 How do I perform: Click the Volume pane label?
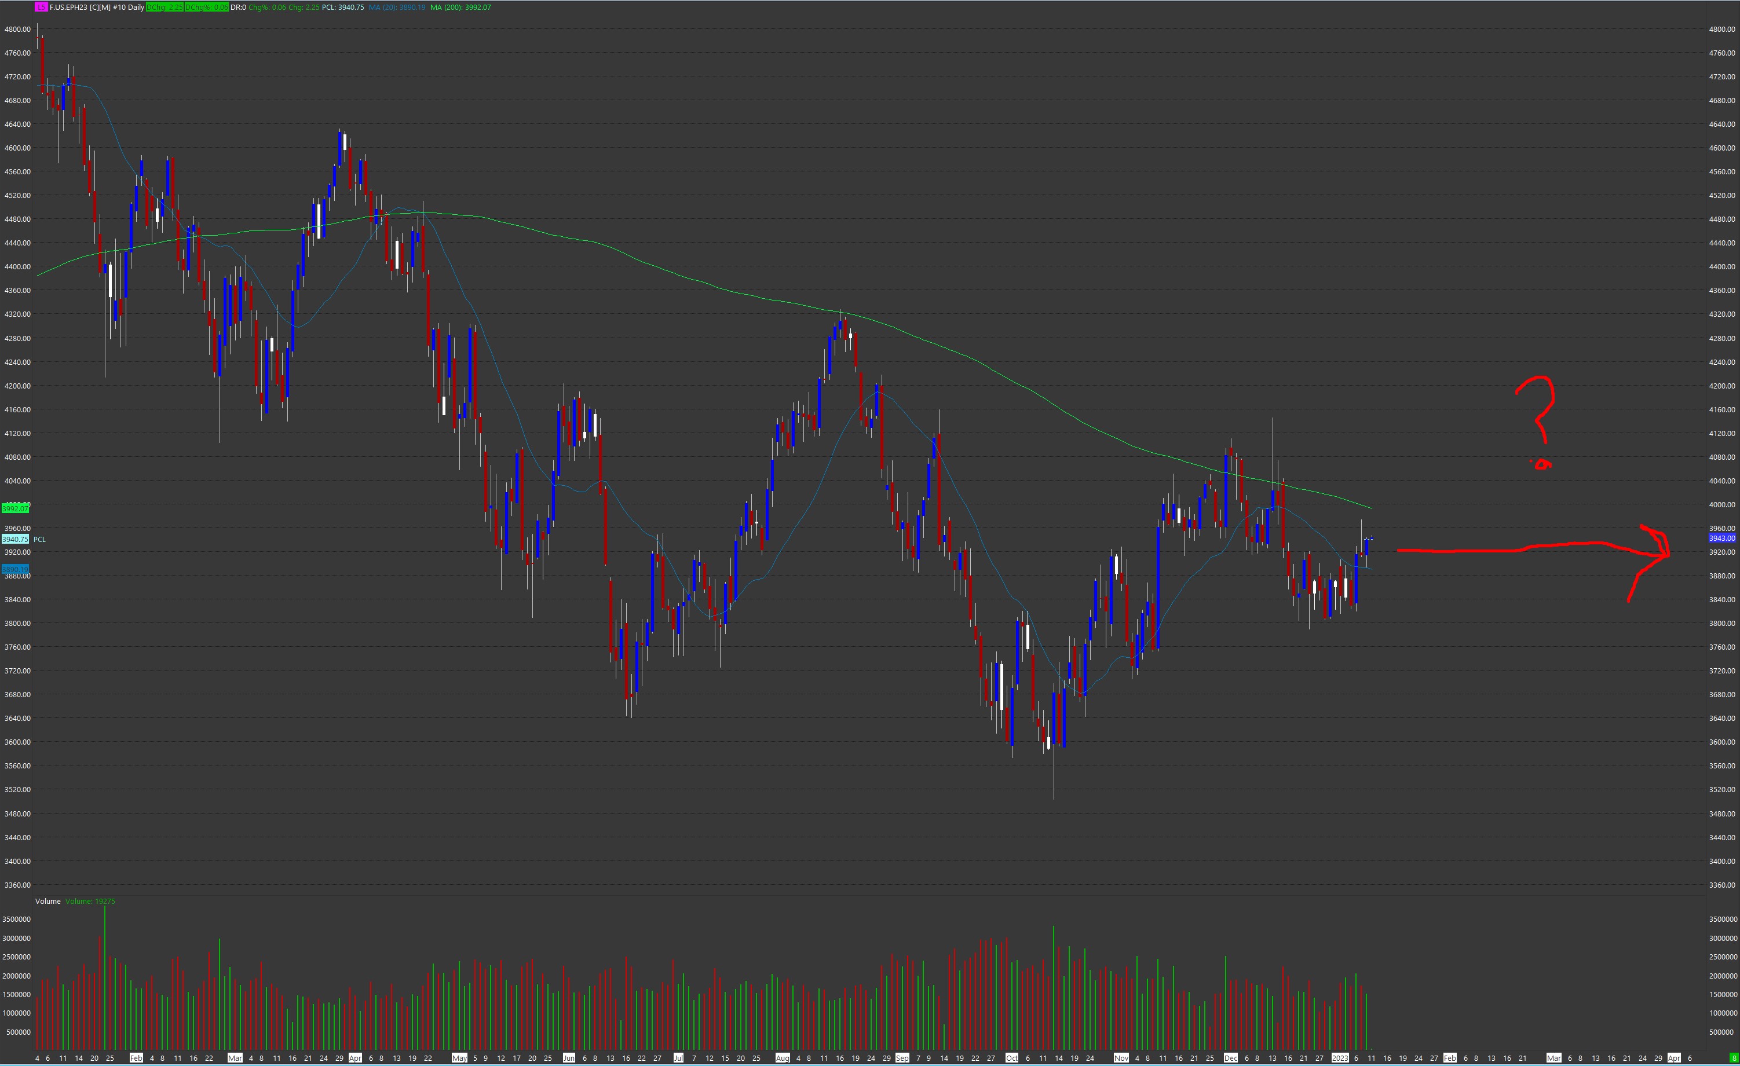48,902
